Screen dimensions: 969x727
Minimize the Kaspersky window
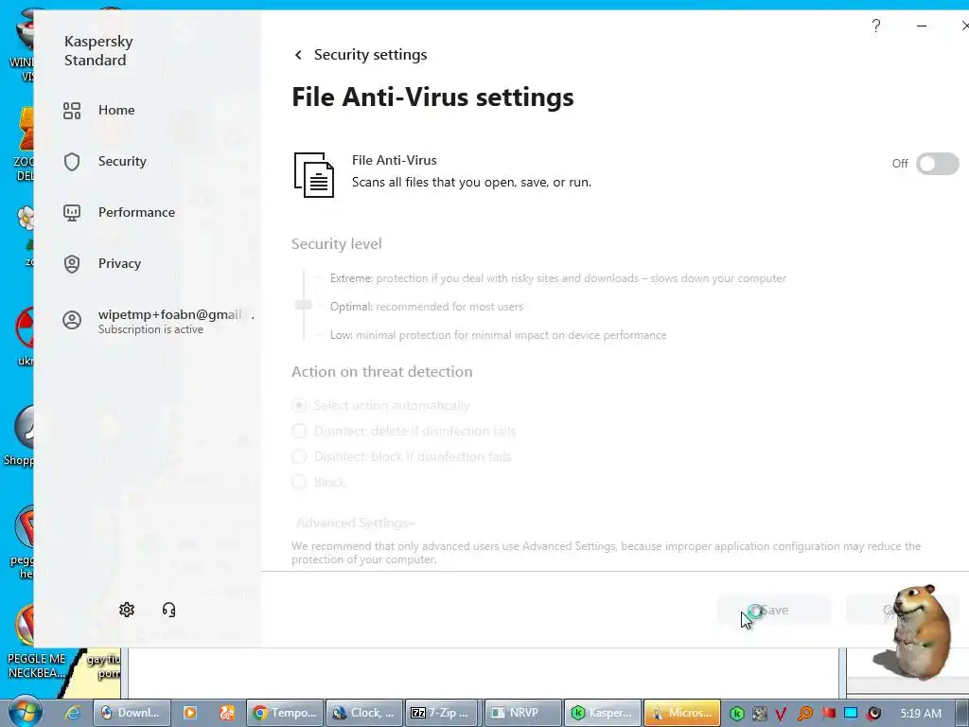pos(922,26)
